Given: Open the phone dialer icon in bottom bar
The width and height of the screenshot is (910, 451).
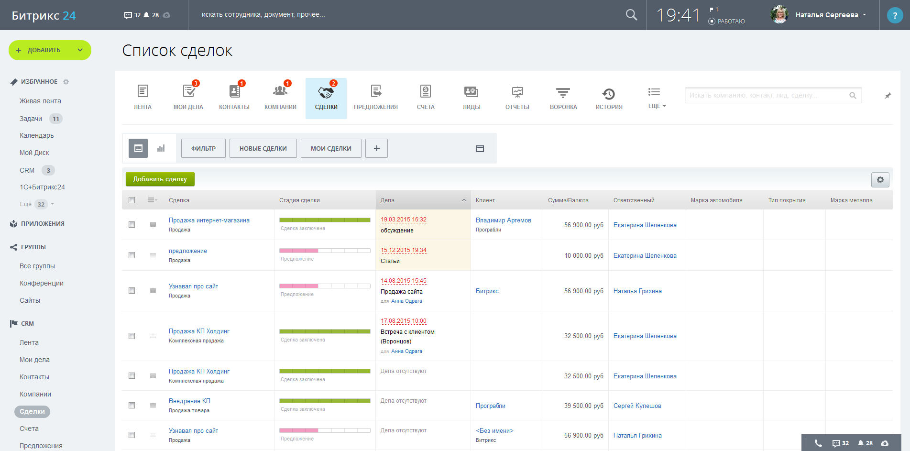Looking at the screenshot, I should [x=818, y=443].
